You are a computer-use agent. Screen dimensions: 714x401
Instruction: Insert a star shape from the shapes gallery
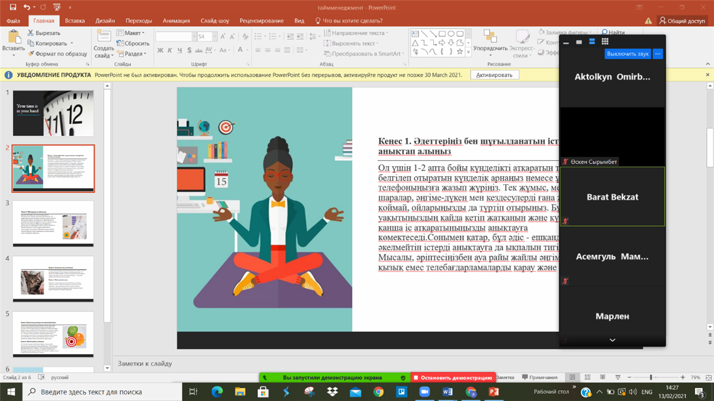pos(460,52)
